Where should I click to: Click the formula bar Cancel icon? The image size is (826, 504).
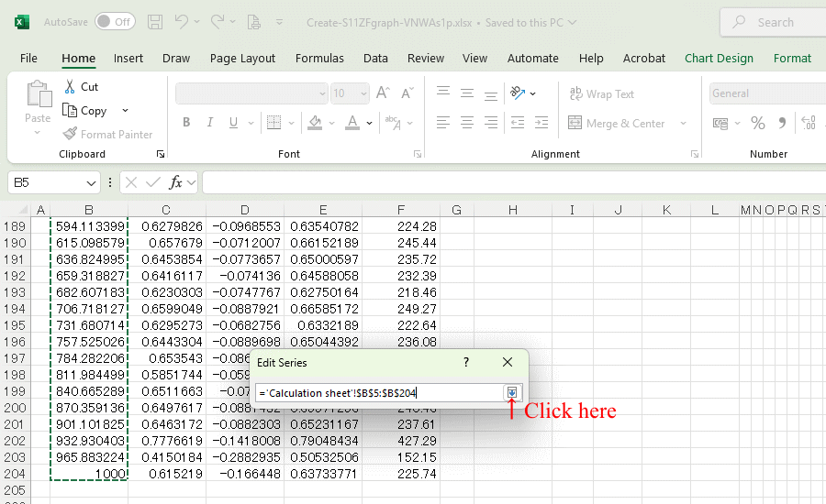pos(131,182)
